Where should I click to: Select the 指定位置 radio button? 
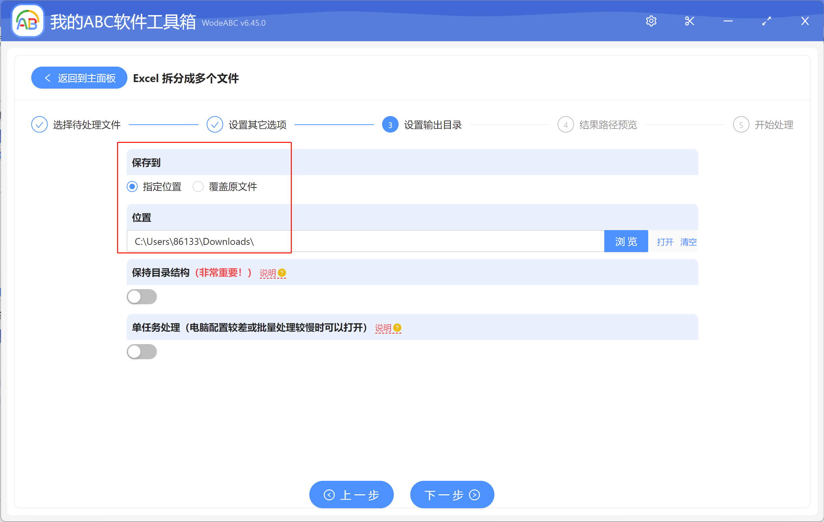132,186
